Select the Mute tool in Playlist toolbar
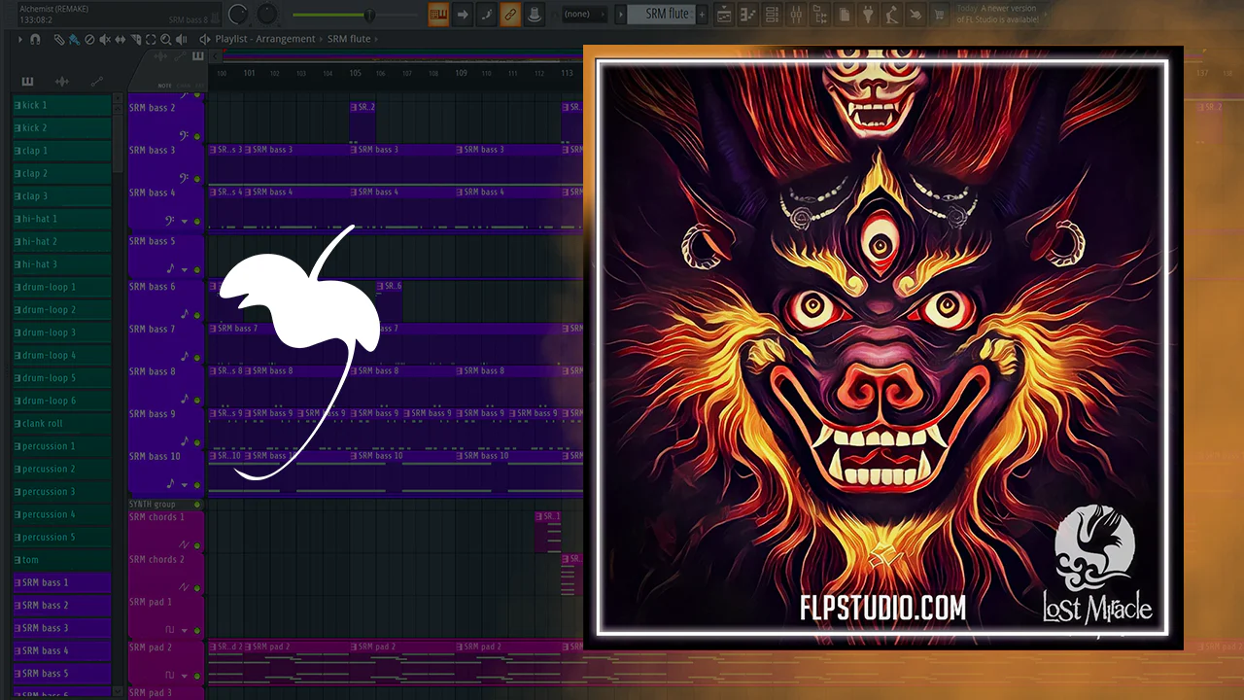The image size is (1244, 700). click(105, 39)
